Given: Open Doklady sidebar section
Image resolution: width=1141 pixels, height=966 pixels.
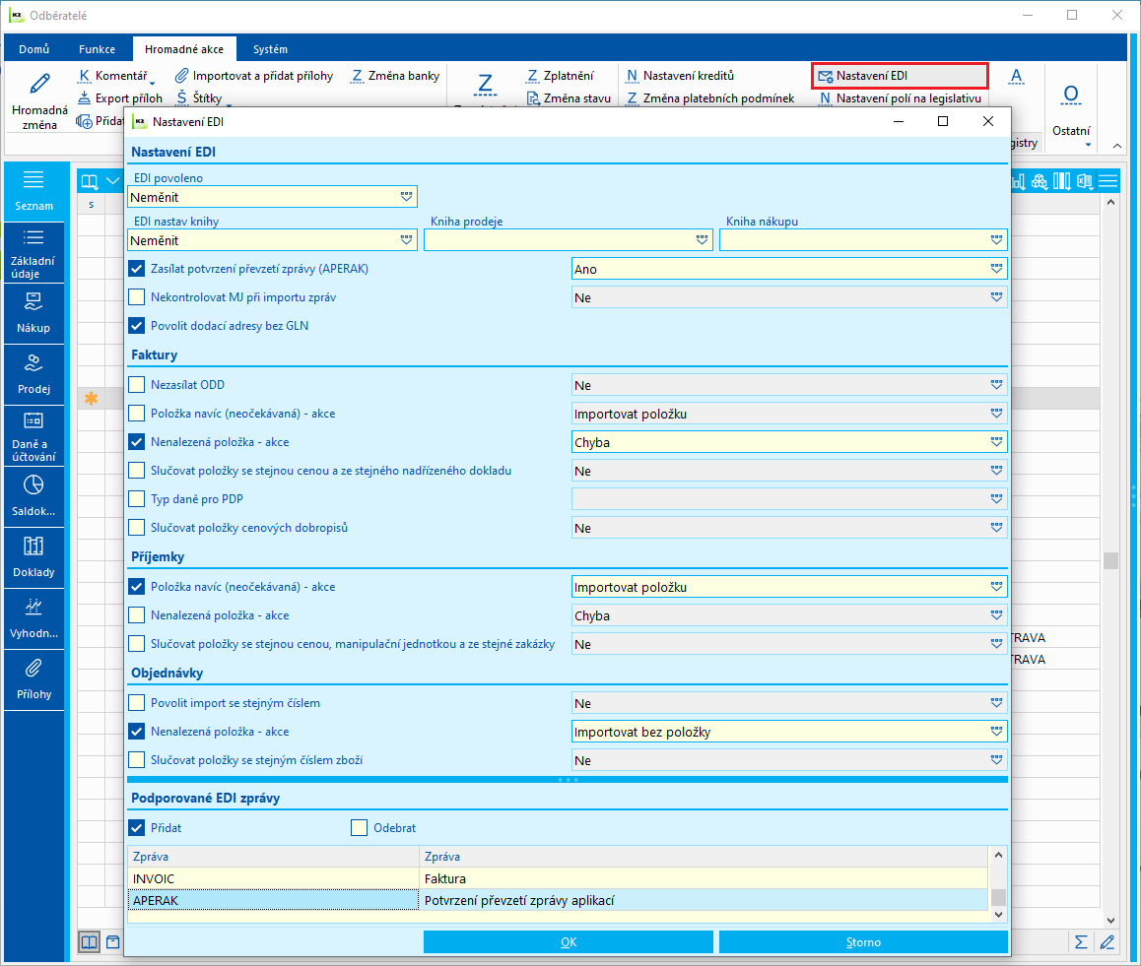Looking at the screenshot, I should [x=34, y=558].
